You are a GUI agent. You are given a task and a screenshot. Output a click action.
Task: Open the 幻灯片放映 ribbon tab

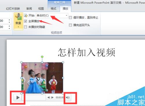click(13, 9)
